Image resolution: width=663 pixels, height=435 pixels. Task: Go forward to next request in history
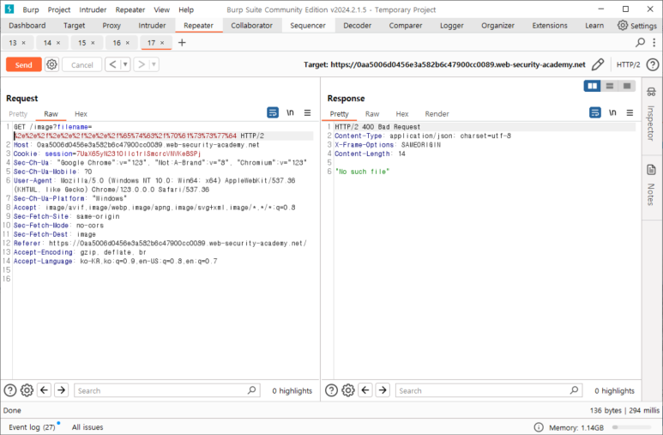pos(142,64)
